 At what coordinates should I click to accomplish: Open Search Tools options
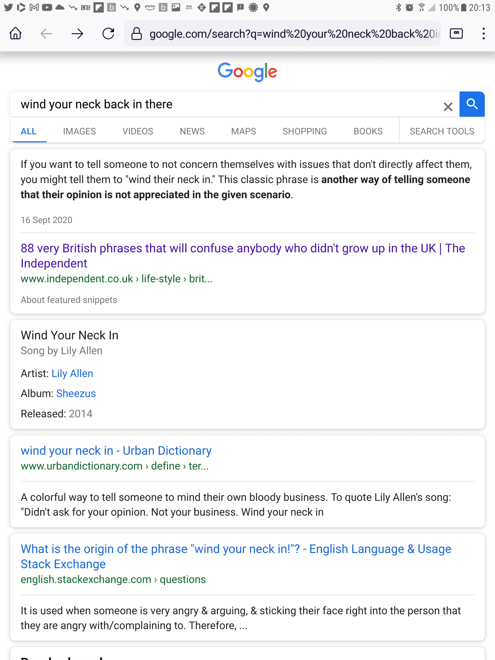(x=442, y=131)
